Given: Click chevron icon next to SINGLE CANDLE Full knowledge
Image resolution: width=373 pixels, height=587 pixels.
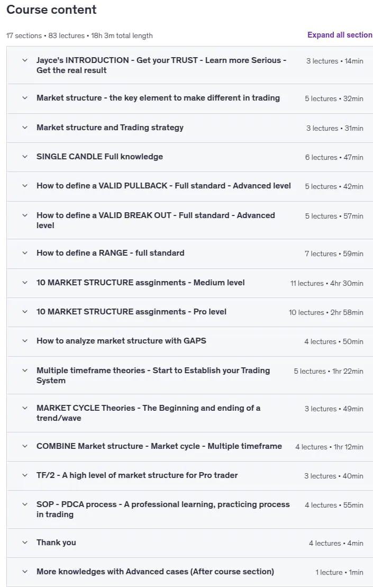Looking at the screenshot, I should pyautogui.click(x=25, y=157).
